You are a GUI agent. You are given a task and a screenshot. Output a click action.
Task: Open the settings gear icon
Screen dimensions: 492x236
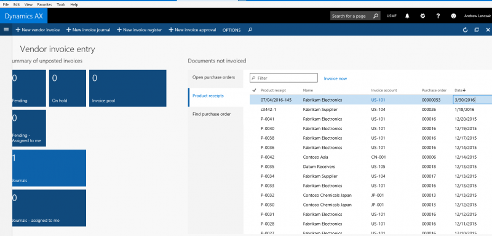pos(423,16)
